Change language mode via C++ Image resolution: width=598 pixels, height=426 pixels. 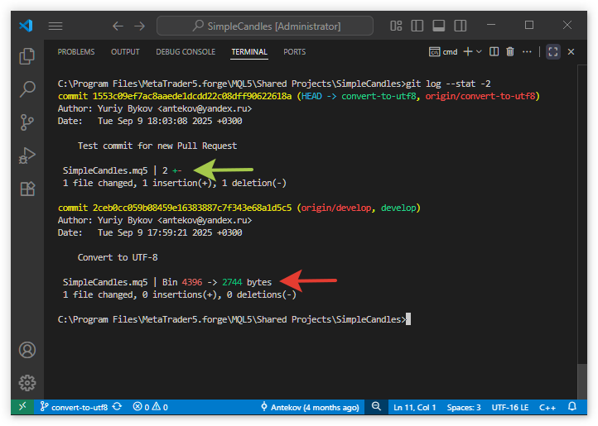pyautogui.click(x=547, y=407)
